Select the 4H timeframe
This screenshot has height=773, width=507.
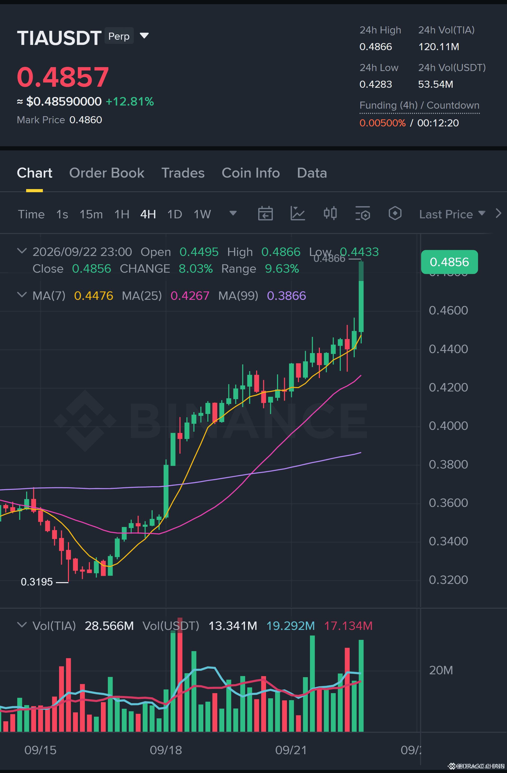[x=148, y=214]
